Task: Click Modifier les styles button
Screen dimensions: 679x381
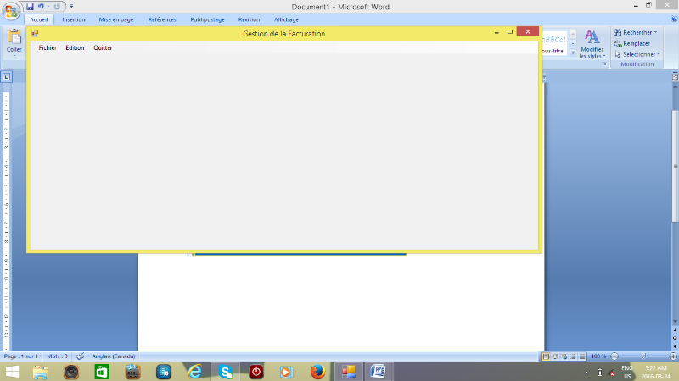Action: coord(592,44)
